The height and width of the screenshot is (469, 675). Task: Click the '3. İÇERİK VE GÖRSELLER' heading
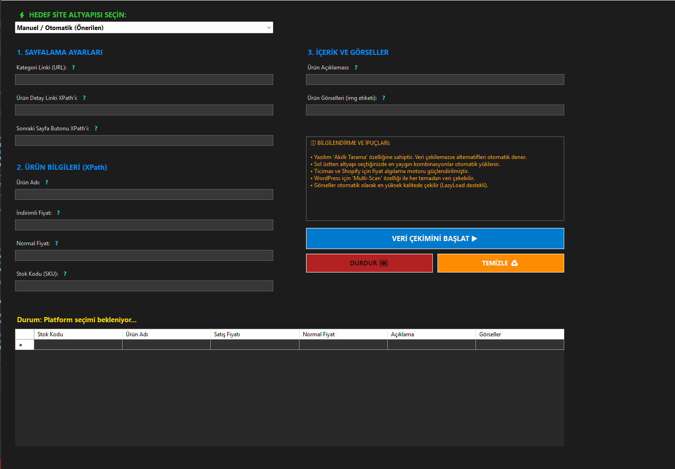pyautogui.click(x=348, y=53)
